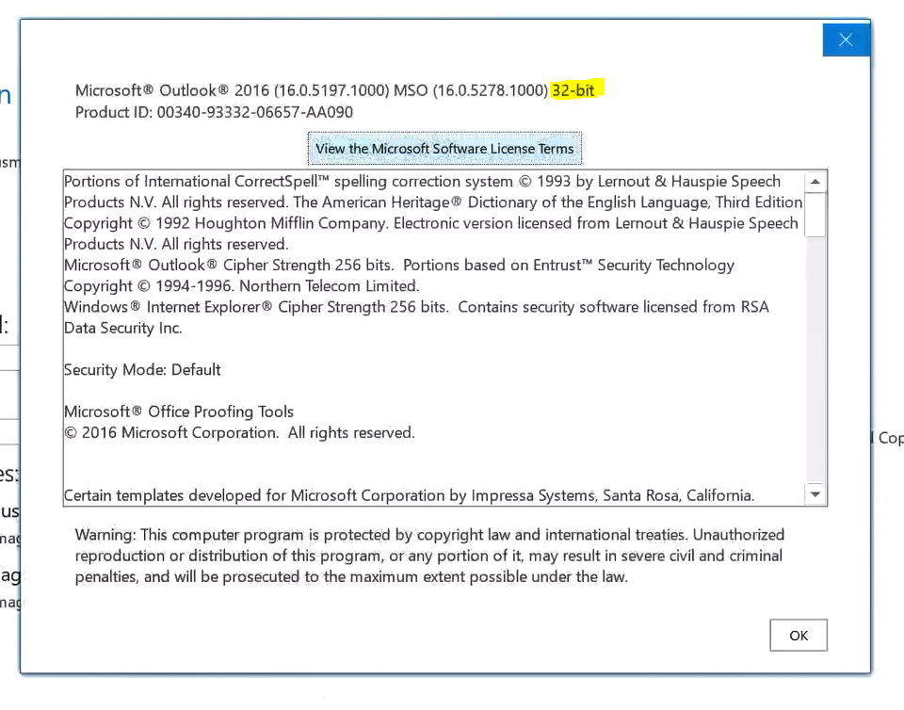The width and height of the screenshot is (904, 710).
Task: Click the Data Security Inc. line
Action: (122, 328)
